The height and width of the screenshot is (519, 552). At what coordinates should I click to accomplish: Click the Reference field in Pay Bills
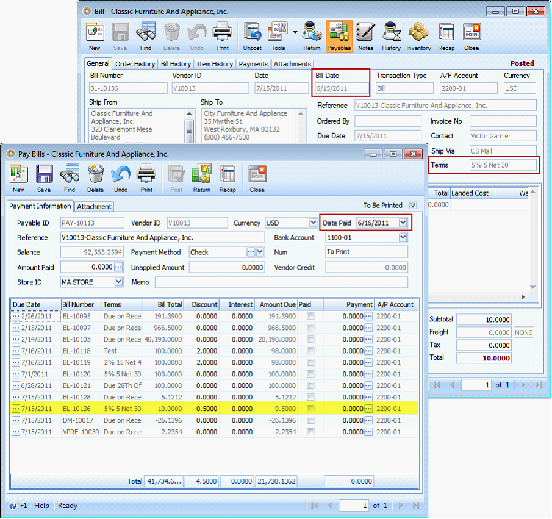pos(162,238)
